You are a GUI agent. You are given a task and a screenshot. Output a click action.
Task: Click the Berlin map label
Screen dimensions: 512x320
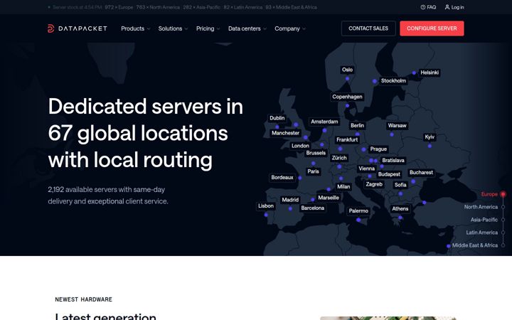pos(357,125)
